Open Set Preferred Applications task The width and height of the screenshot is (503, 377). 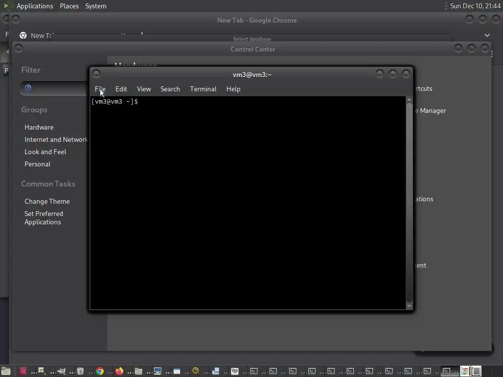tap(44, 217)
